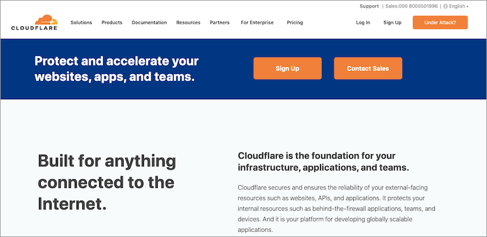Click Sign Up in the navigation bar

(392, 23)
